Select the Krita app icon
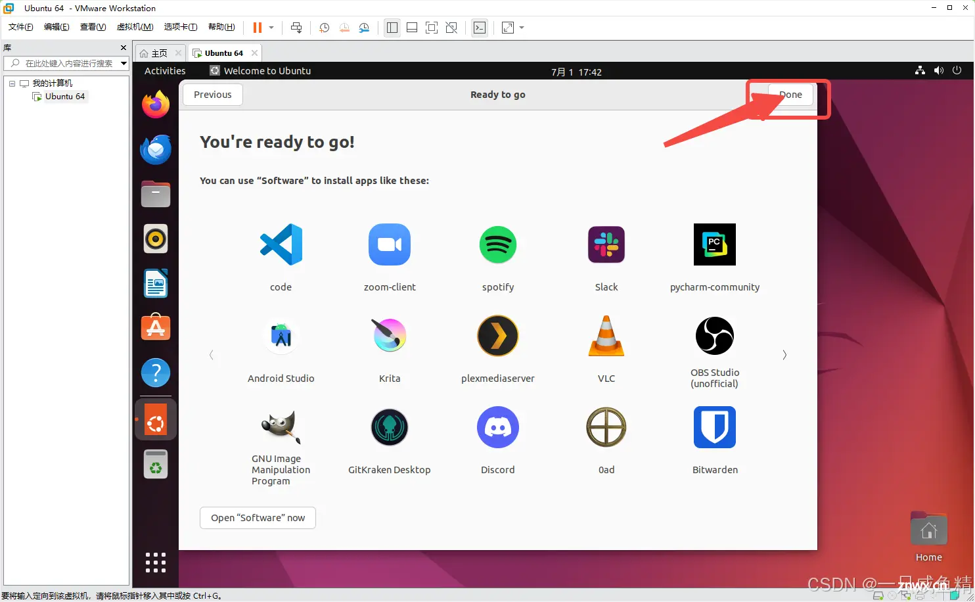The height and width of the screenshot is (602, 975). (x=390, y=336)
